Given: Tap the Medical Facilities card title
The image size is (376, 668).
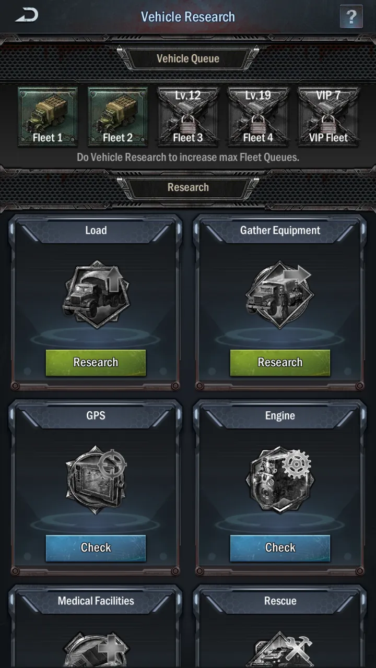Looking at the screenshot, I should [x=96, y=601].
